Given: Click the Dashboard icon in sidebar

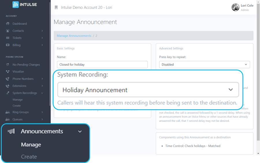Looking at the screenshot, I should pos(8,24).
